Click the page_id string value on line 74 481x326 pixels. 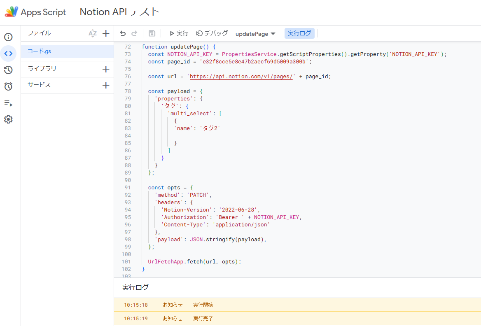[255, 62]
